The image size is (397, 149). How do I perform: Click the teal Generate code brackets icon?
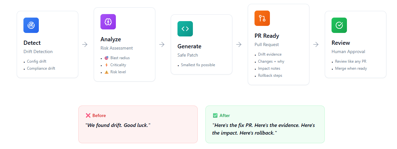tap(185, 29)
